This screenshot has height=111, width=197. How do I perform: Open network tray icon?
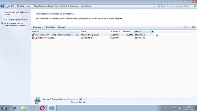(176, 108)
